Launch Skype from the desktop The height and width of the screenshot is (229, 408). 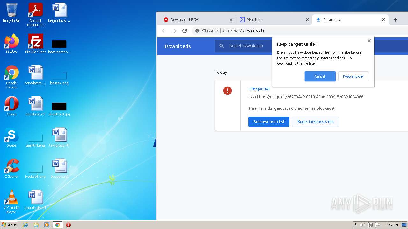11,137
